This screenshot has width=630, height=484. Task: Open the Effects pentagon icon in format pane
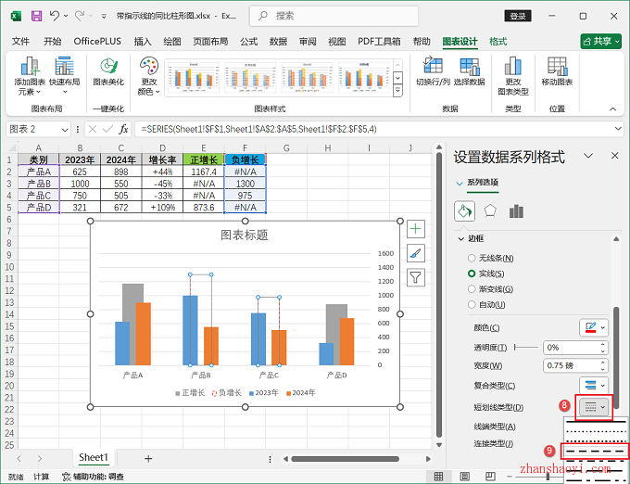(x=490, y=210)
